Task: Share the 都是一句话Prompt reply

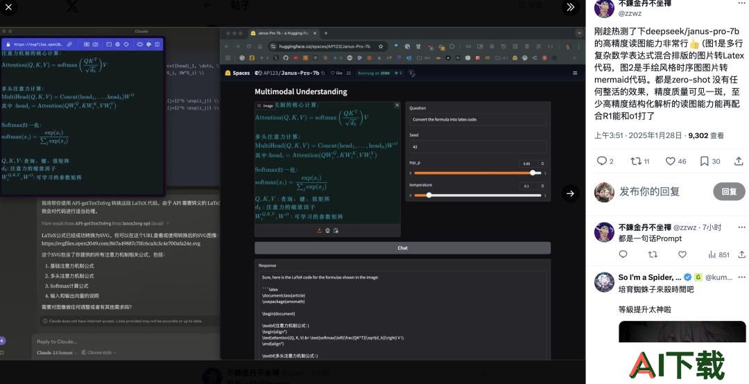Action: coord(741,254)
